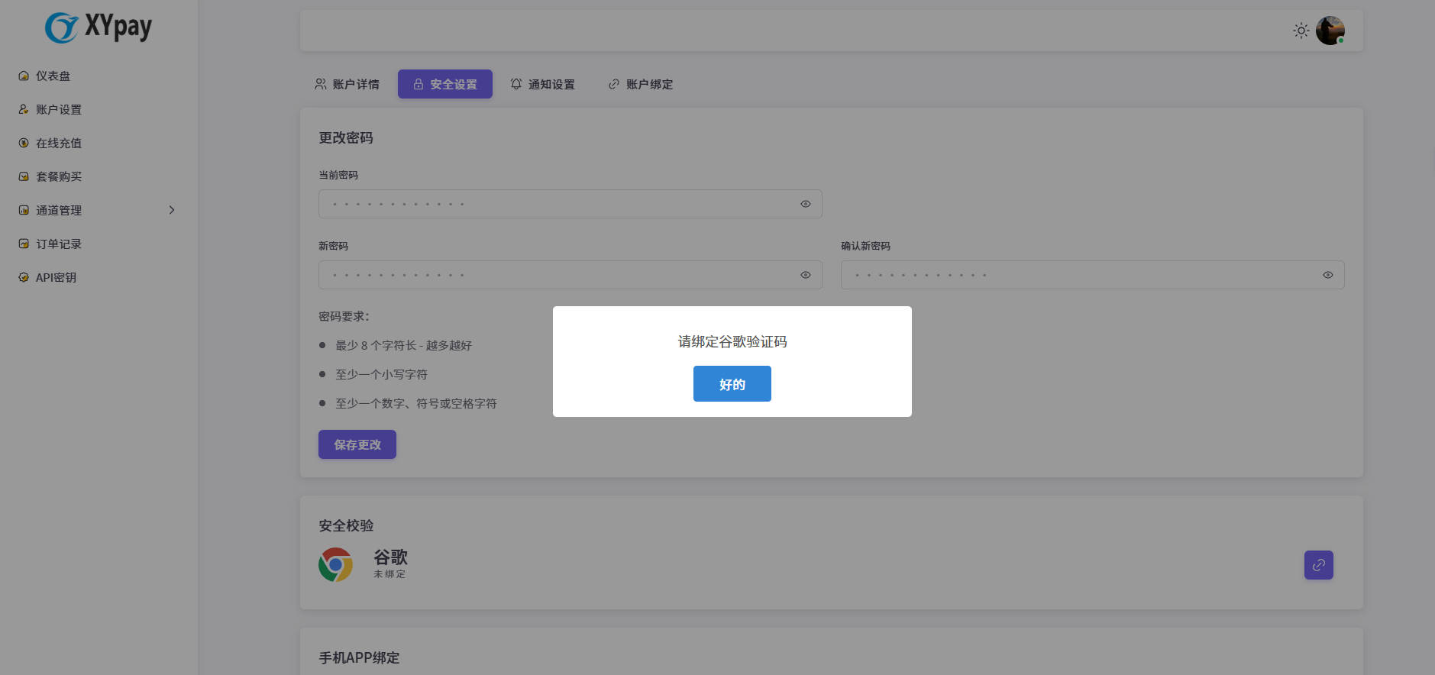Click the 新密码 input field
1435x675 pixels.
pos(570,275)
